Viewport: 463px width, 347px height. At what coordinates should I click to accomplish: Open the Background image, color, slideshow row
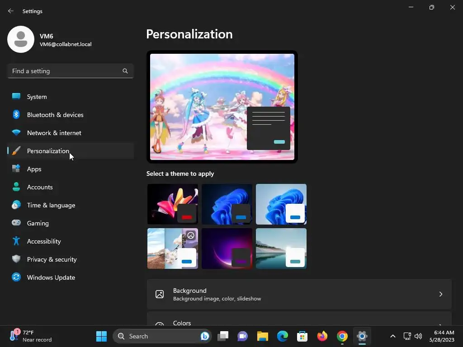click(299, 294)
